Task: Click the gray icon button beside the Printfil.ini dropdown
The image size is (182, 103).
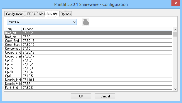Action: click(x=86, y=22)
